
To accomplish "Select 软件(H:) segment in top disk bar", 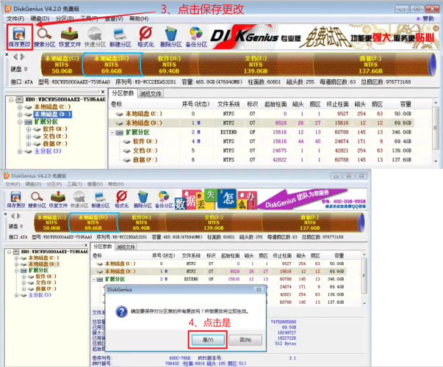I will tap(169, 65).
